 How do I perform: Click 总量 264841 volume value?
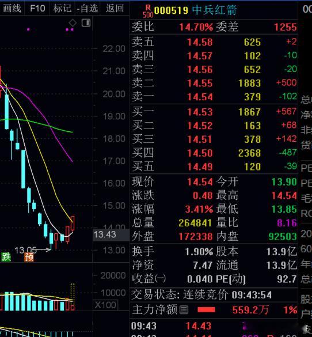(x=195, y=223)
